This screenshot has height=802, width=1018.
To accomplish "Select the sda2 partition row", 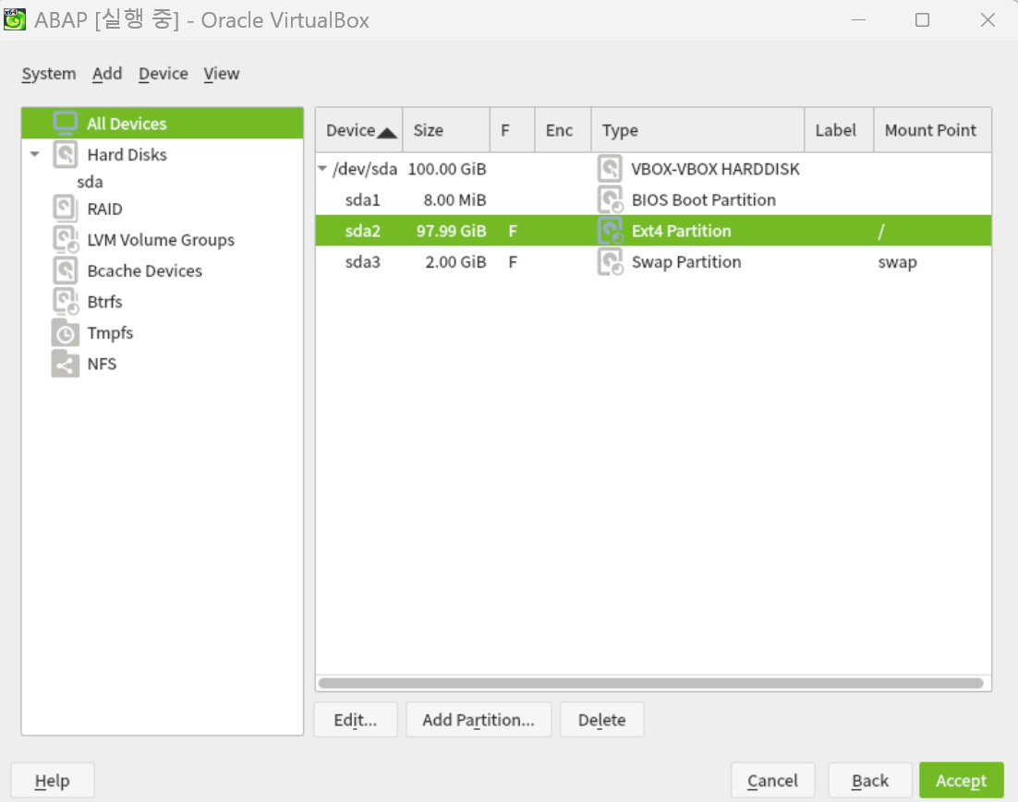I will pyautogui.click(x=653, y=231).
